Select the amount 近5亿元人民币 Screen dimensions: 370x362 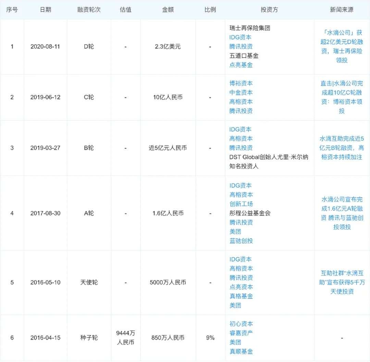[168, 148]
